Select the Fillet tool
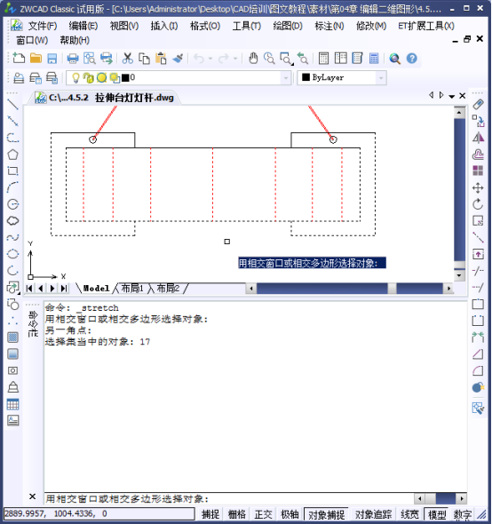Viewport: 492px width, 524px height. coord(478,370)
